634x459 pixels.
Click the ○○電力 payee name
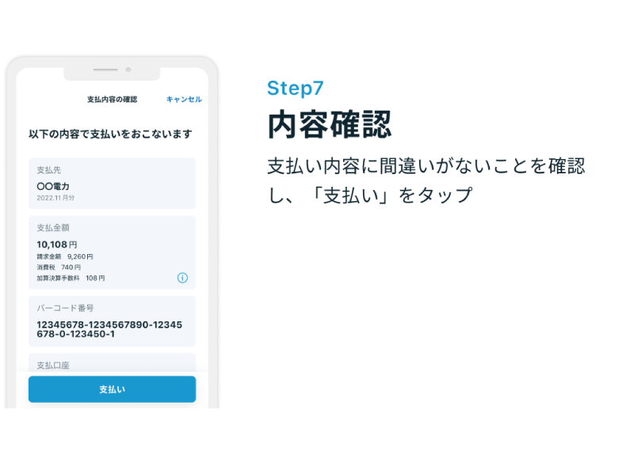pyautogui.click(x=53, y=186)
